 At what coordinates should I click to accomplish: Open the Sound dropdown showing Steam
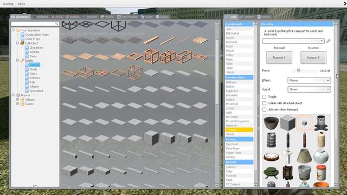[x=309, y=89]
